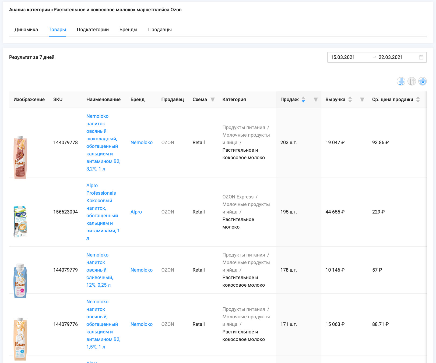Open table settings gear icon
The height and width of the screenshot is (363, 436).
(x=423, y=81)
